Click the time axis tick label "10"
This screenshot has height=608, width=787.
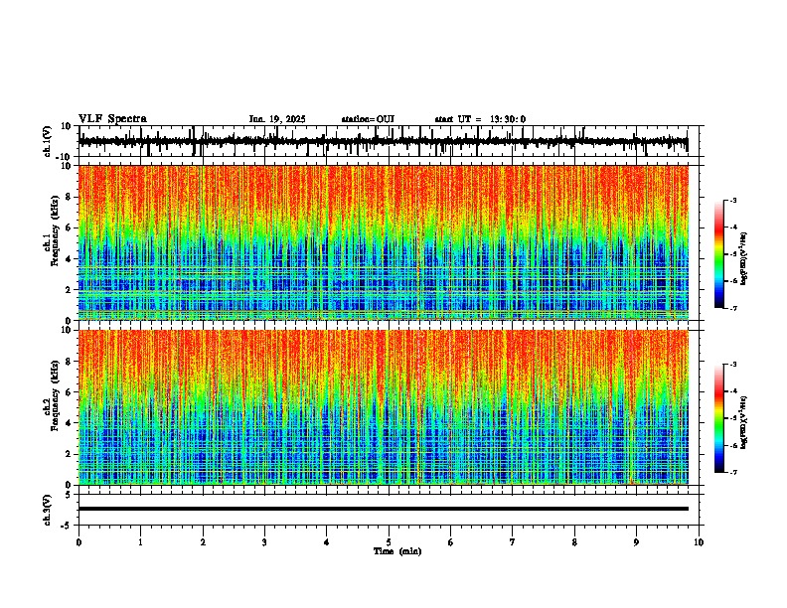click(x=699, y=542)
